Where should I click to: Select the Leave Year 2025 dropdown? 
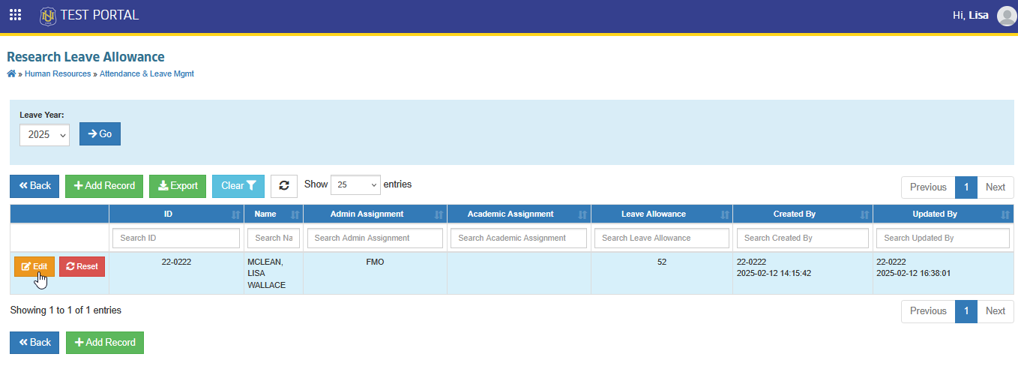click(x=44, y=134)
